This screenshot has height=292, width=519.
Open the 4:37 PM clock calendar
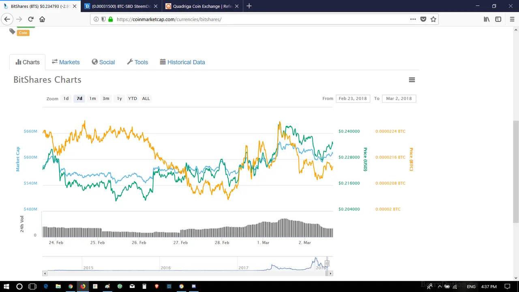489,286
